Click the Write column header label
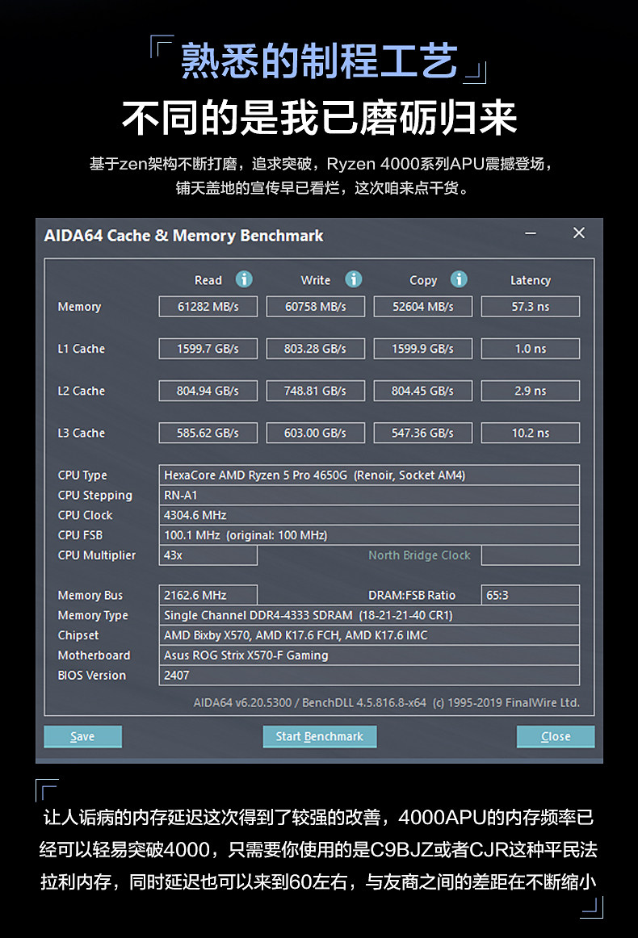The image size is (638, 938). [316, 280]
